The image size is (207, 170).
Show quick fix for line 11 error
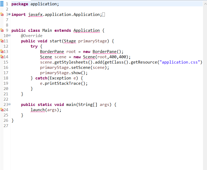point(2,41)
